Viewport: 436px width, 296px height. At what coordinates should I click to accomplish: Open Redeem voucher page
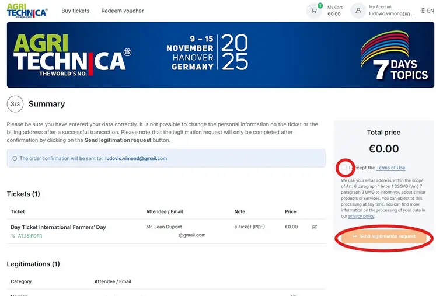123,11
